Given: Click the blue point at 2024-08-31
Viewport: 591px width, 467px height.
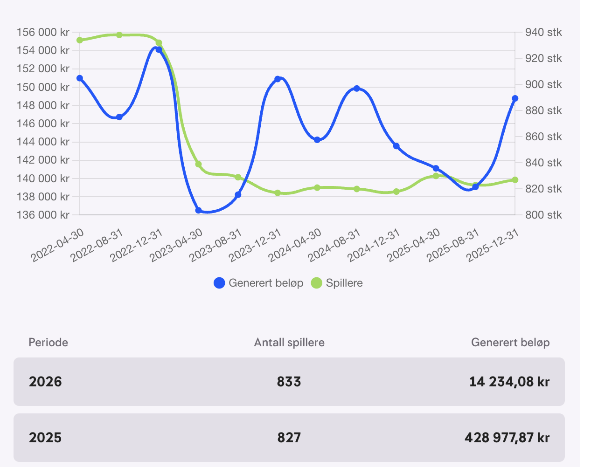Looking at the screenshot, I should (357, 89).
